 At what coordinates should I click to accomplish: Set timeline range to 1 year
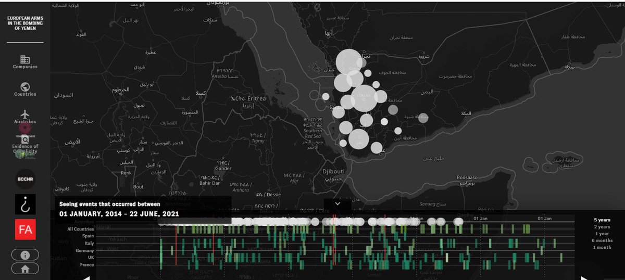tap(603, 233)
